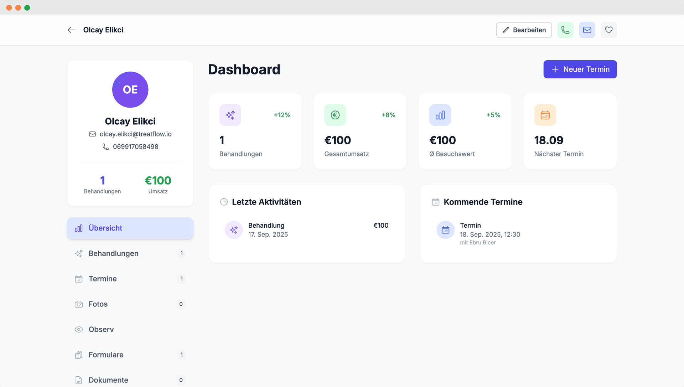Open the Observ section with eye icon
Screen dimensions: 684x387
[130, 329]
